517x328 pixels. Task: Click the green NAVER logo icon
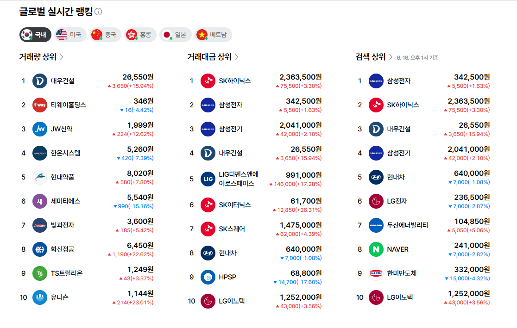(376, 249)
